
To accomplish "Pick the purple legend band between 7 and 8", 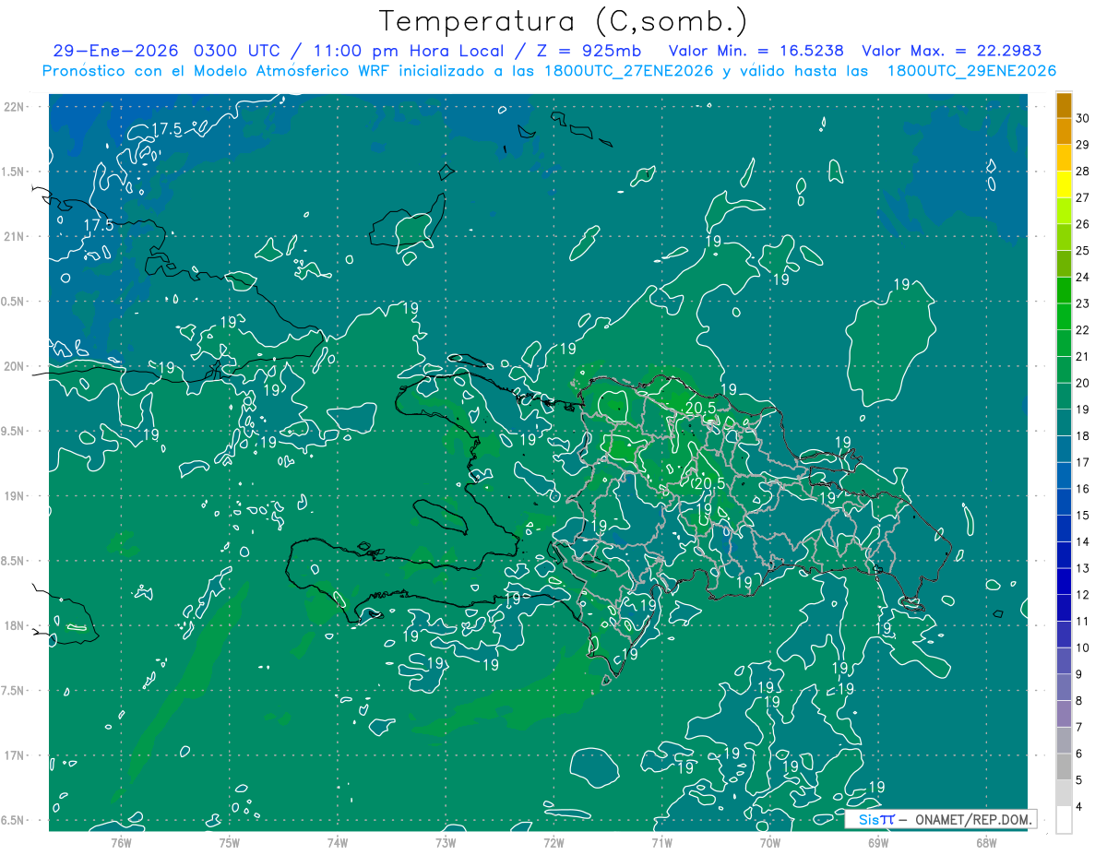I will click(x=1064, y=715).
